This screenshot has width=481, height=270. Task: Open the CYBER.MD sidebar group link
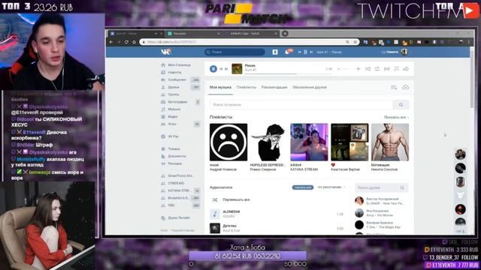click(176, 183)
